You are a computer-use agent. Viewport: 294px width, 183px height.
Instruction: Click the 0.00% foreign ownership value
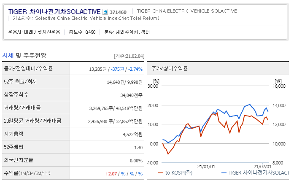point(136,161)
